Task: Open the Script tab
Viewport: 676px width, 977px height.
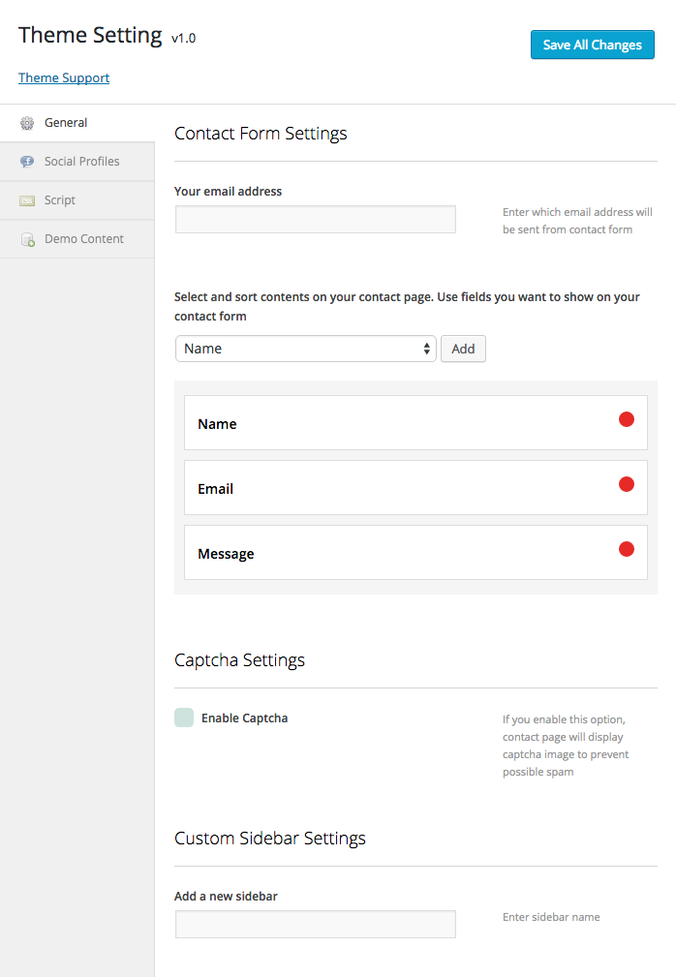Action: [60, 200]
